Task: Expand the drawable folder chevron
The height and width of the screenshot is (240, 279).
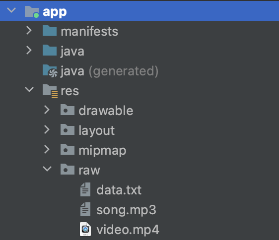Action: [x=47, y=110]
